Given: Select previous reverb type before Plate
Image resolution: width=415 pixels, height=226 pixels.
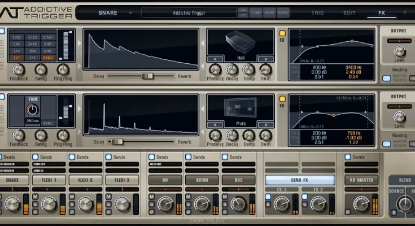Looking at the screenshot, I should pos(215,124).
